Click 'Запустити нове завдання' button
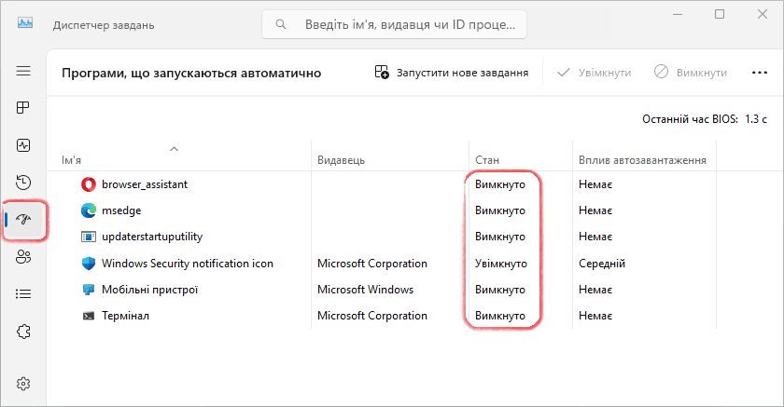Viewport: 784px width, 407px height. [452, 72]
